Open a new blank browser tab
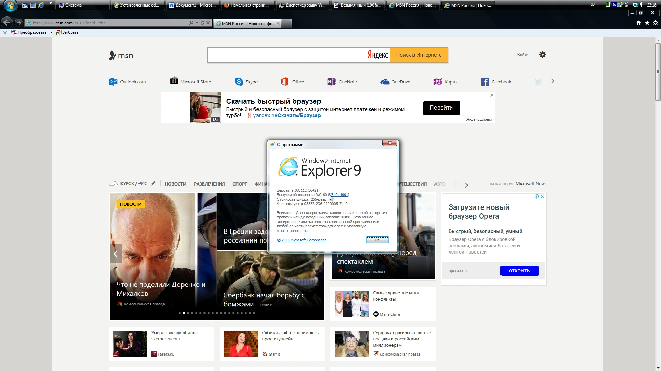This screenshot has height=371, width=661. [287, 23]
